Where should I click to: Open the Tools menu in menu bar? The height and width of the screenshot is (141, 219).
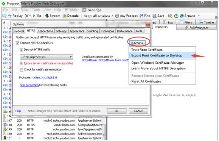(x=36, y=10)
